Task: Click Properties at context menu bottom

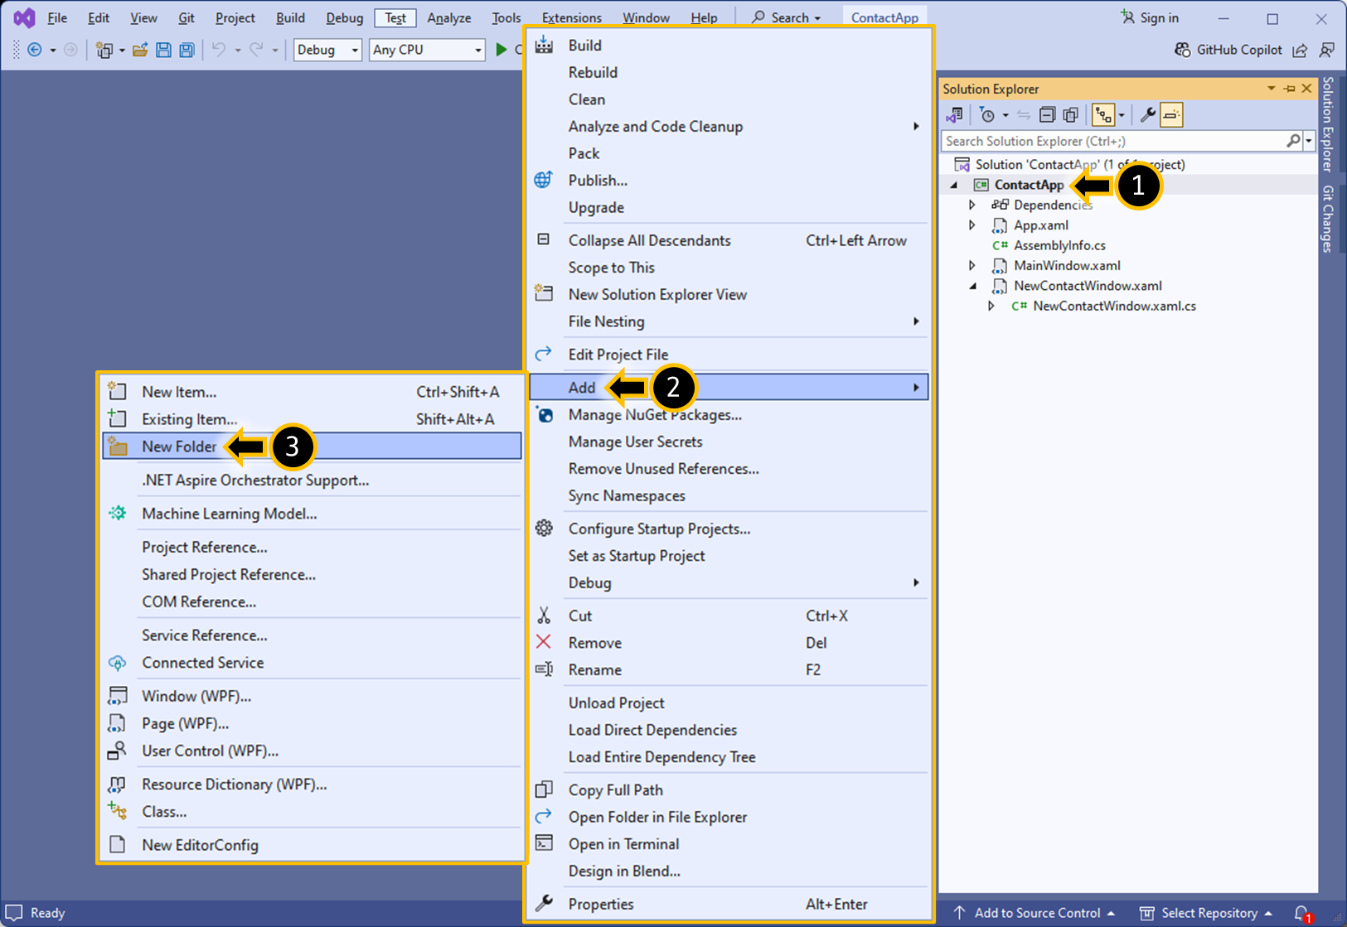Action: [x=729, y=905]
